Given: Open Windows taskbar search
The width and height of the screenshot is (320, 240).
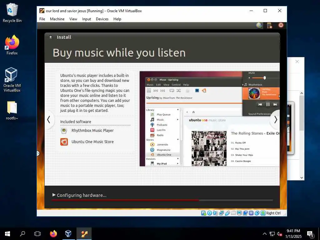Looking at the screenshot, I should [22, 234].
